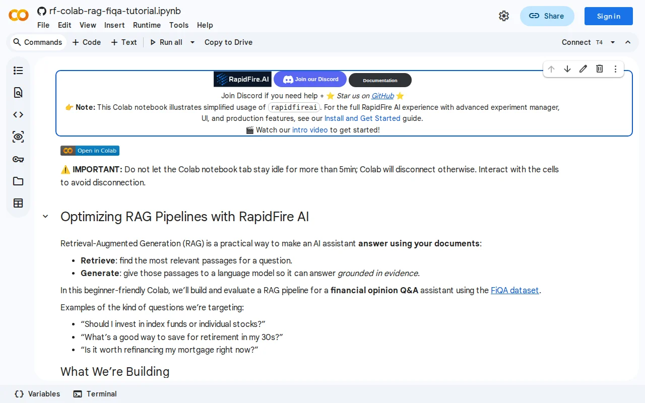Open Connect options dropdown arrow

[x=613, y=42]
